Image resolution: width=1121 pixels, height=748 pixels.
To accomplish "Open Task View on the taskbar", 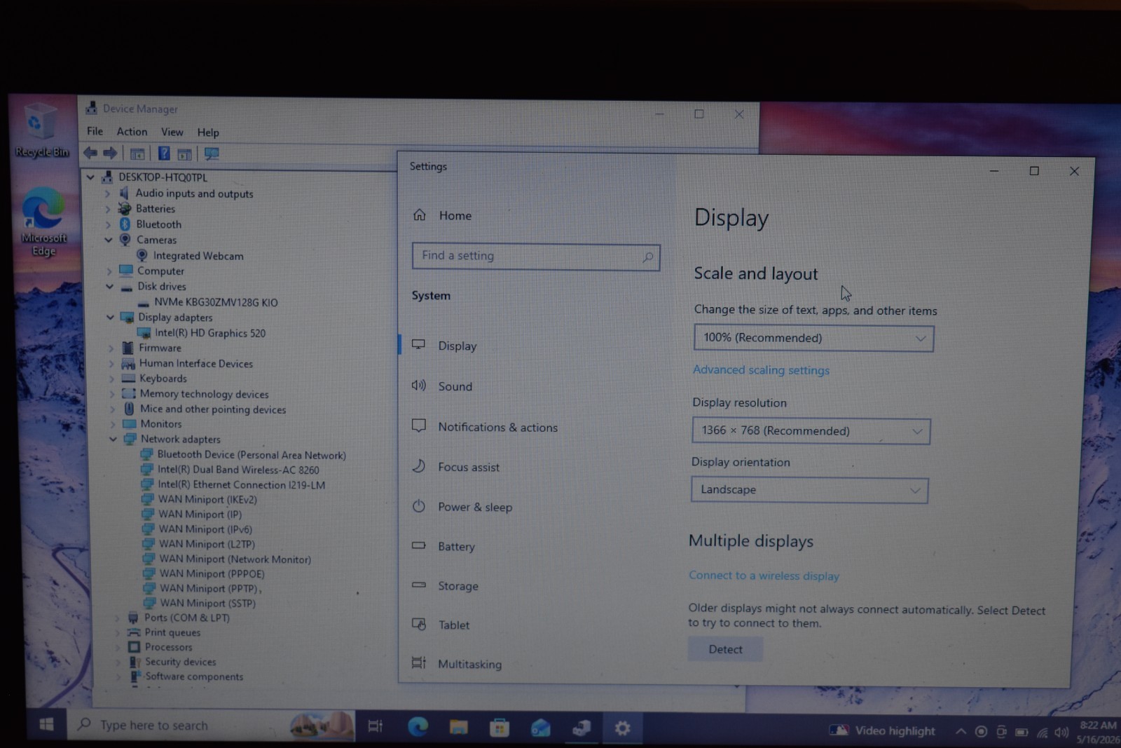I will click(376, 726).
